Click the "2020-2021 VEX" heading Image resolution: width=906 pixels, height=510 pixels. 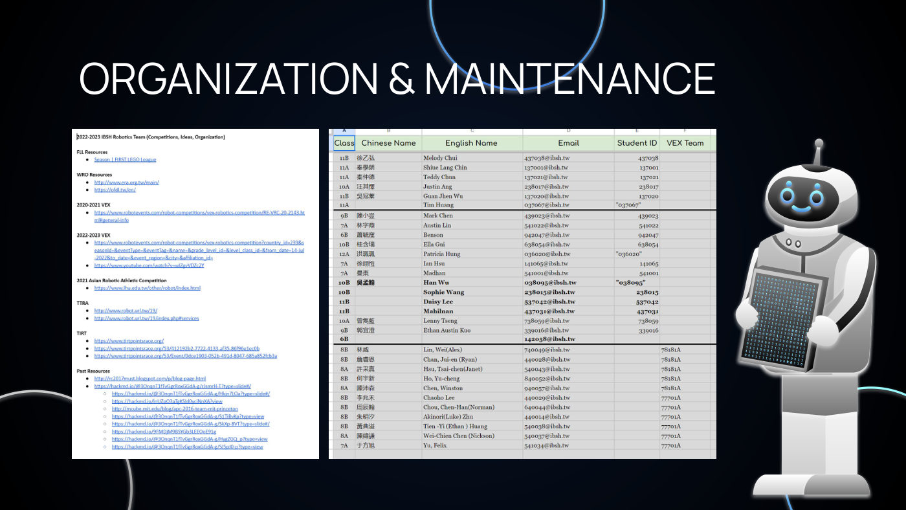(94, 205)
